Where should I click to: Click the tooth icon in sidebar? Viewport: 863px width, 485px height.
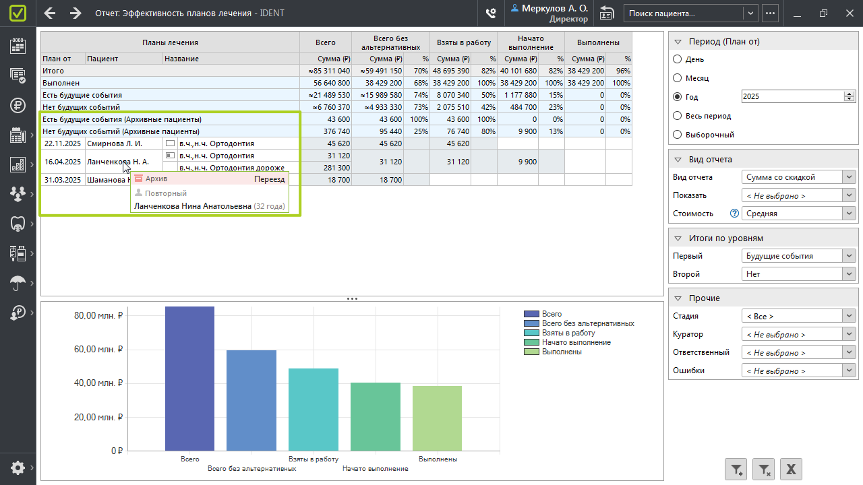click(x=18, y=224)
